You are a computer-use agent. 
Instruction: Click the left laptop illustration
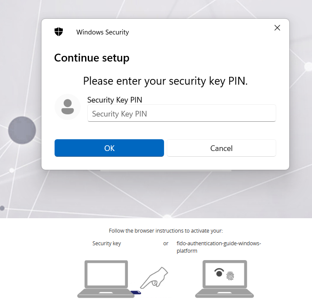coord(106,278)
